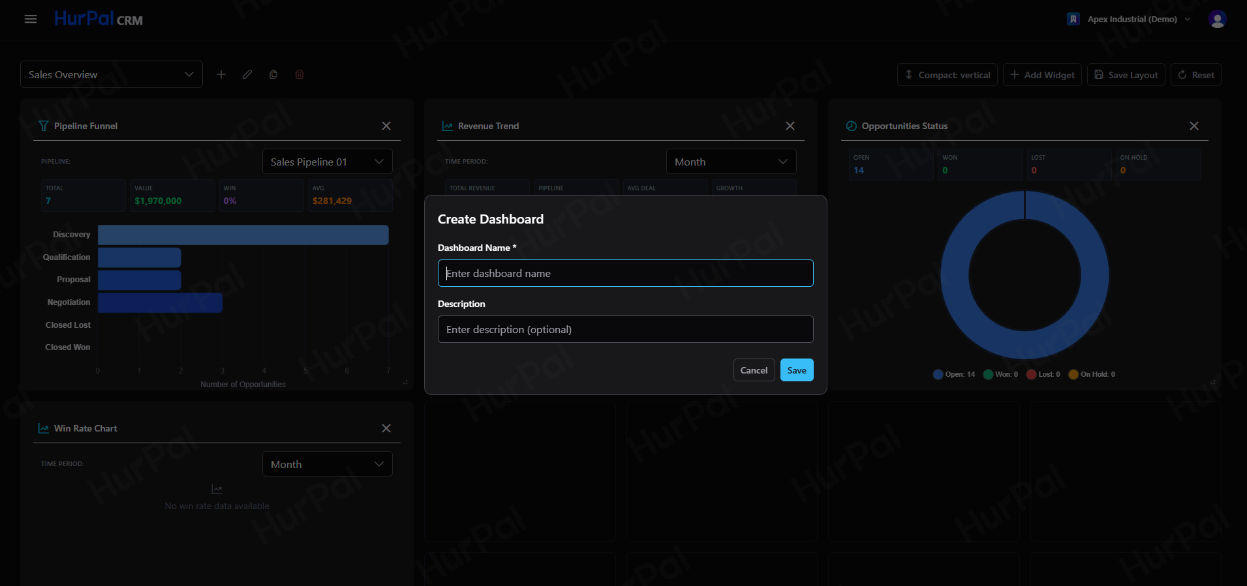Screen dimensions: 1247x586
Task: Open the Revenue Trend Month dropdown
Action: [731, 162]
